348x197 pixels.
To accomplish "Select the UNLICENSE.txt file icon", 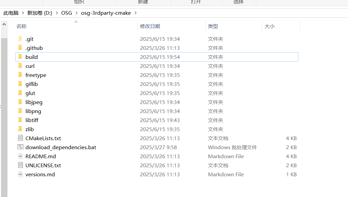I will pyautogui.click(x=20, y=165).
